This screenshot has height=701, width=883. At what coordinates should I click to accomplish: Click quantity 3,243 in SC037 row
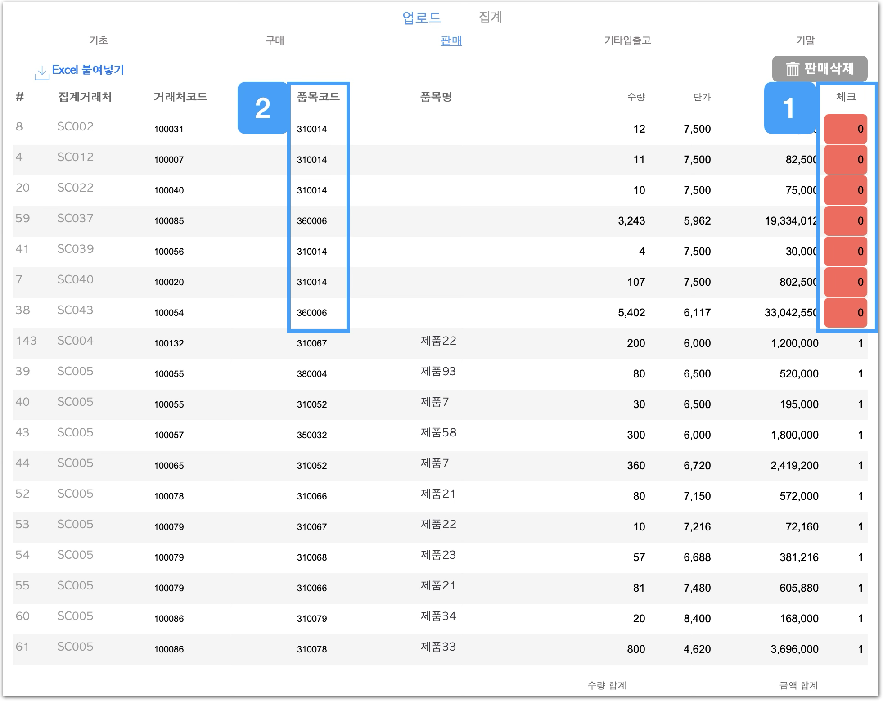pos(631,221)
